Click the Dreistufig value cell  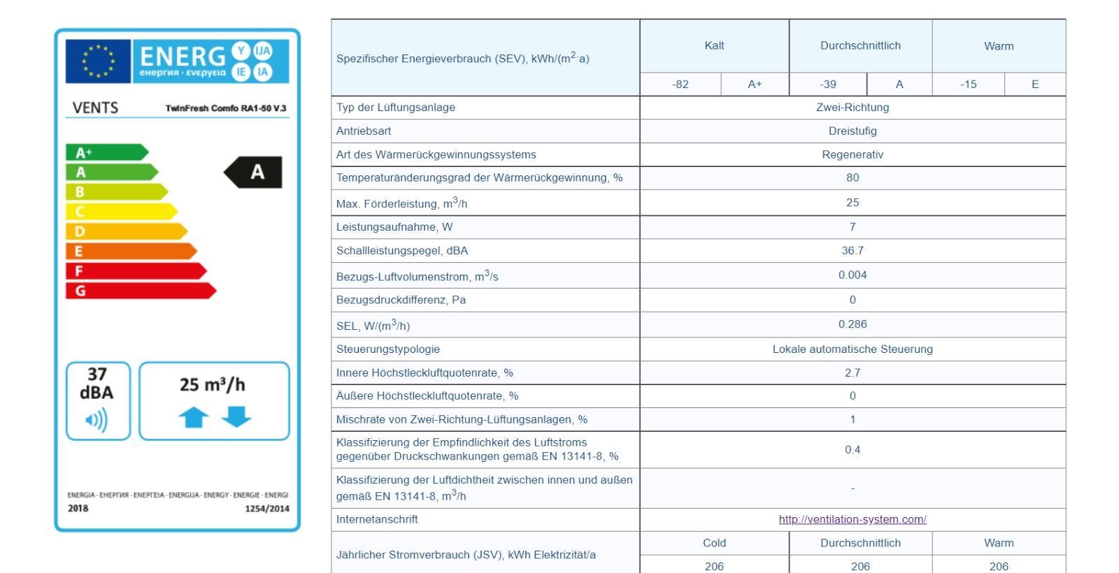click(x=853, y=131)
